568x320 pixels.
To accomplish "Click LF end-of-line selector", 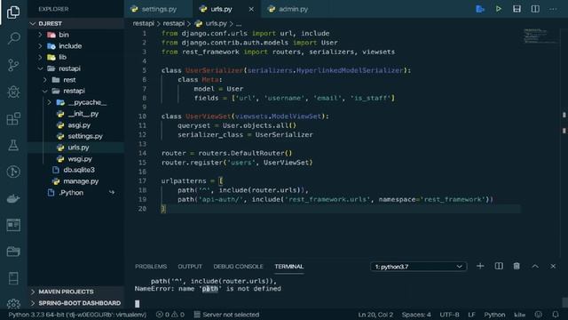I will 471,315.
